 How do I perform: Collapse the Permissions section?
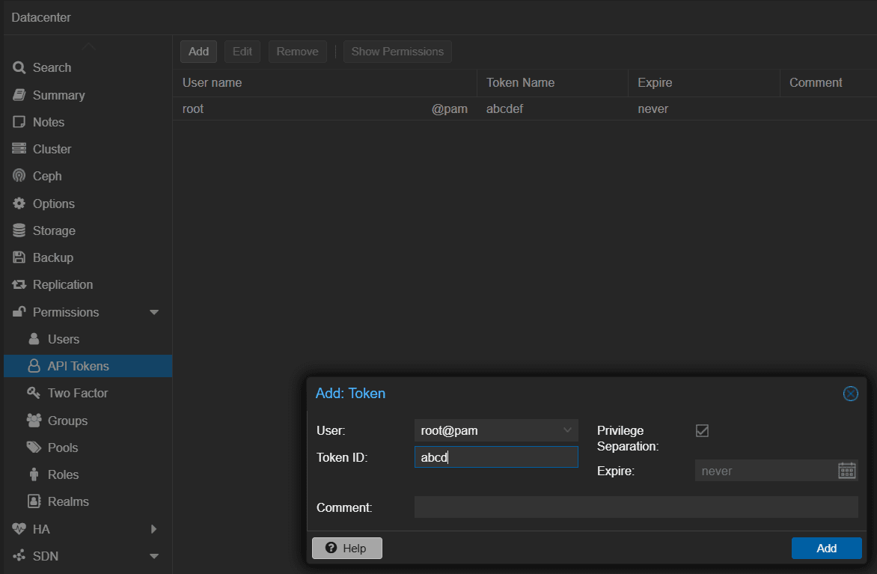[153, 312]
